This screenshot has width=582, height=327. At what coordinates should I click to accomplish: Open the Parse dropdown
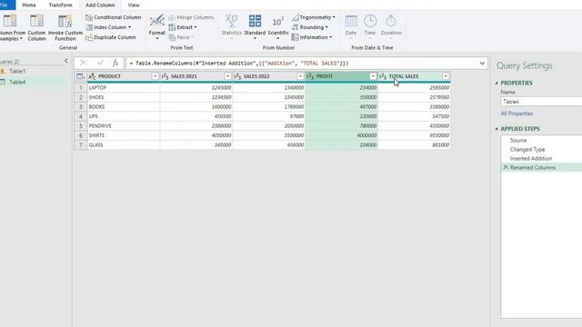181,37
